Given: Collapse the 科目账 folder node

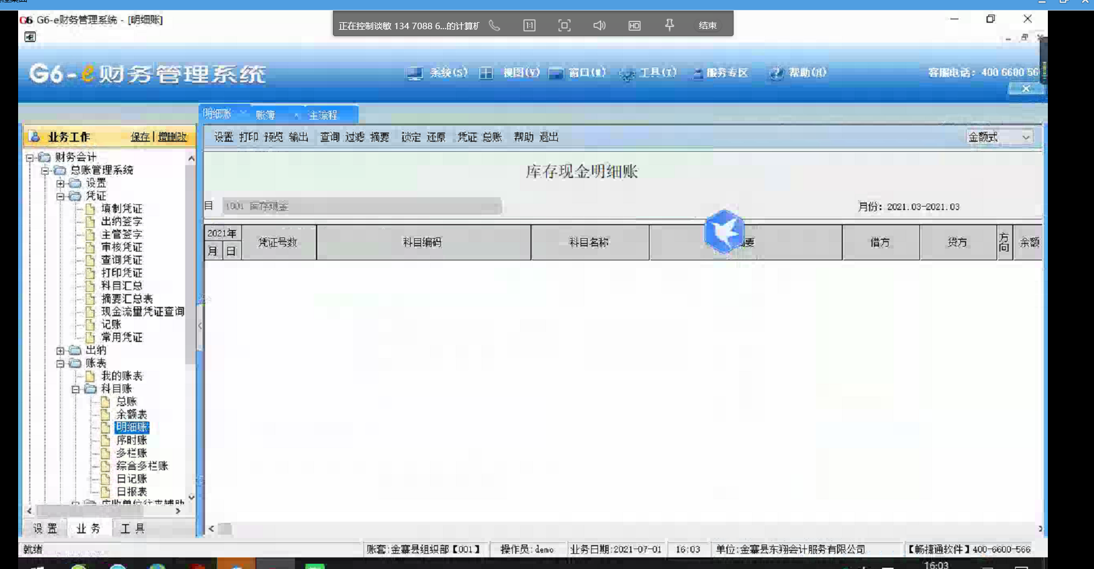Looking at the screenshot, I should tap(75, 389).
